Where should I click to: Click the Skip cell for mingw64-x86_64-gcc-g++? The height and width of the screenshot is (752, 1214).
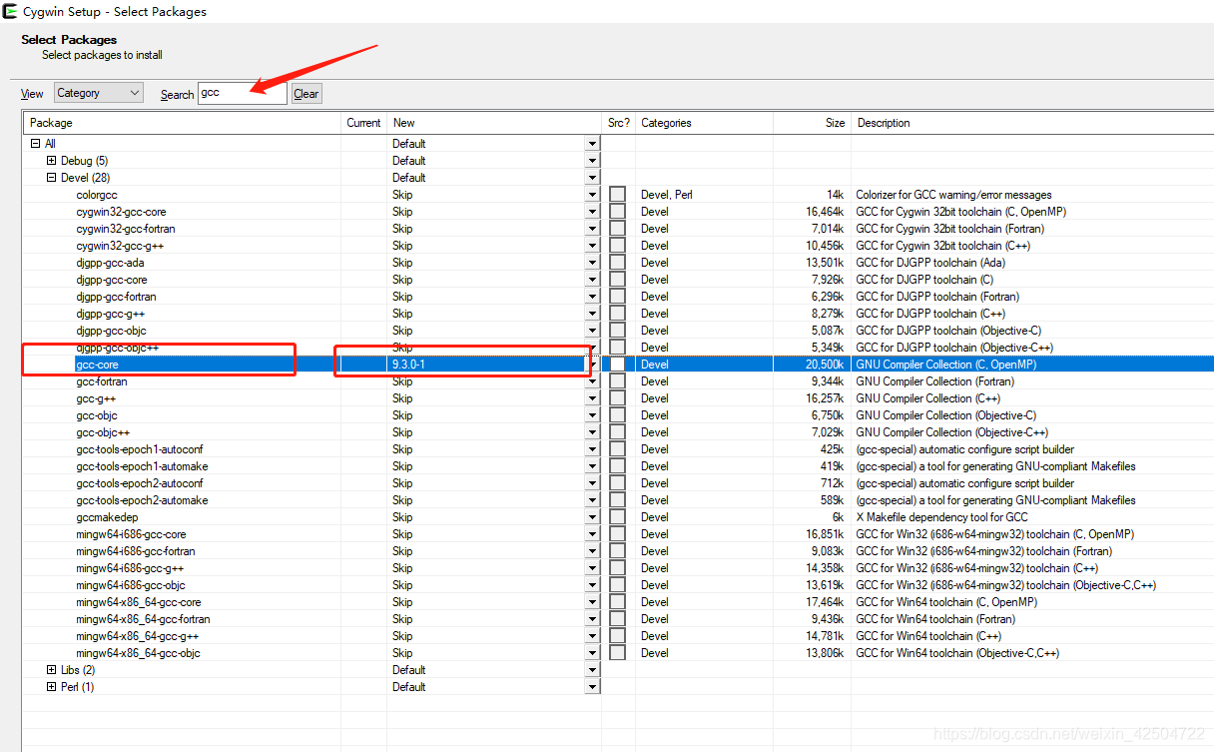pyautogui.click(x=402, y=636)
